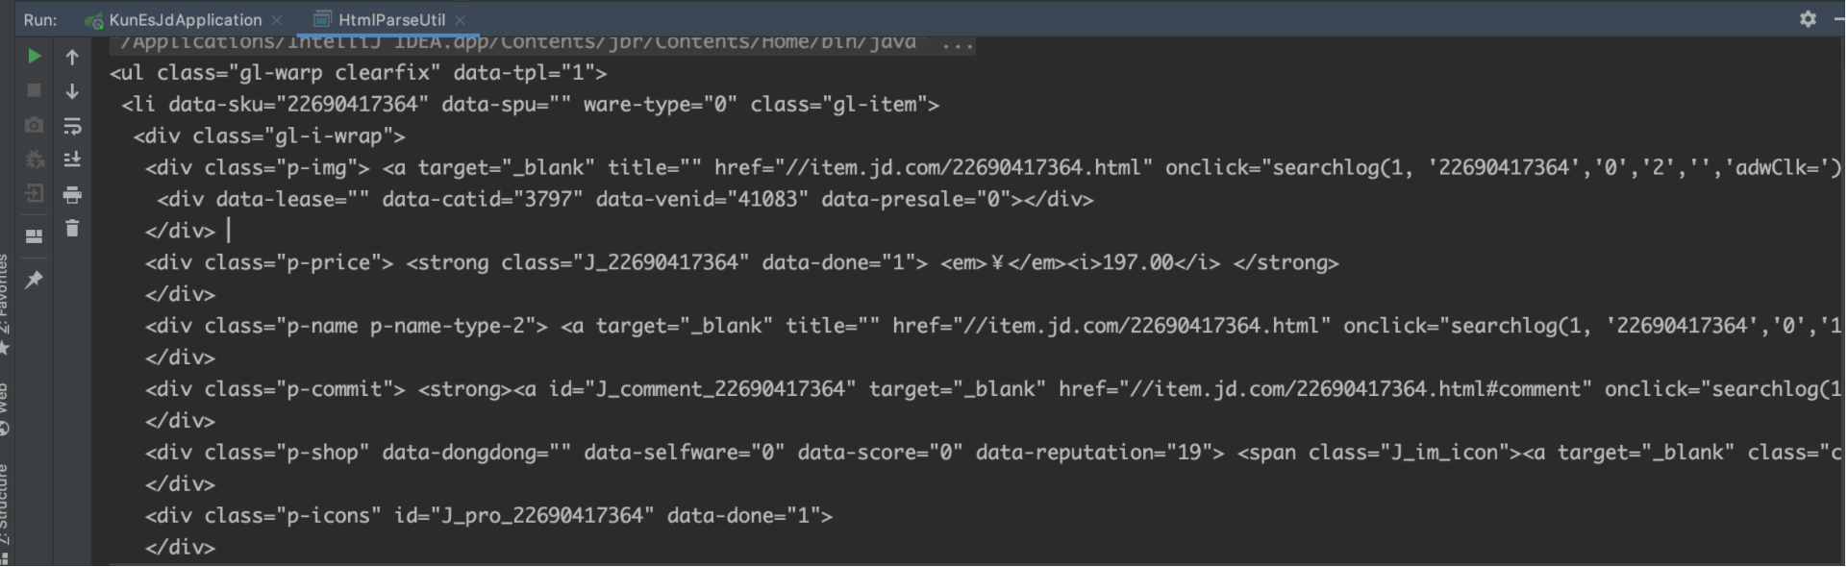
Task: Click the data-catid="3797" attribute text
Action: [482, 199]
